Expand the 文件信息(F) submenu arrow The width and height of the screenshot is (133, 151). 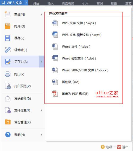(41, 110)
